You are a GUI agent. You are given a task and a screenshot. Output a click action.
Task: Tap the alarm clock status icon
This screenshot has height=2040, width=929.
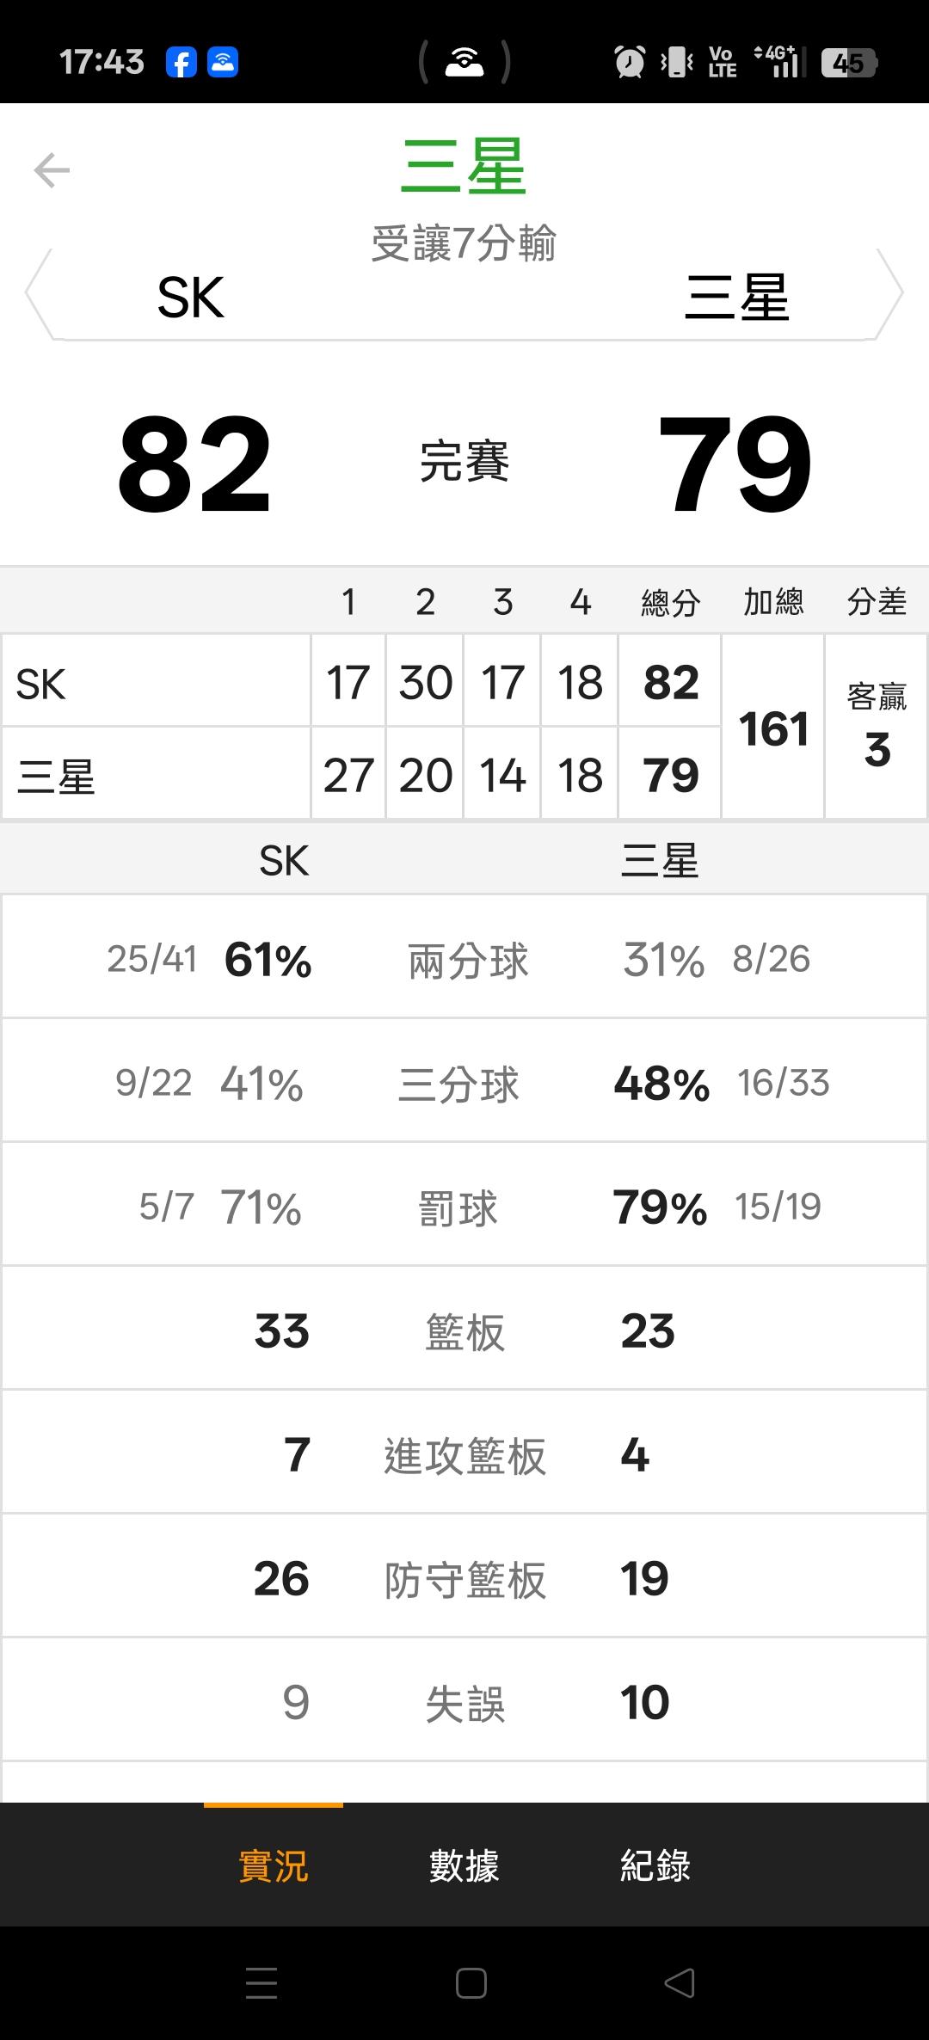629,63
